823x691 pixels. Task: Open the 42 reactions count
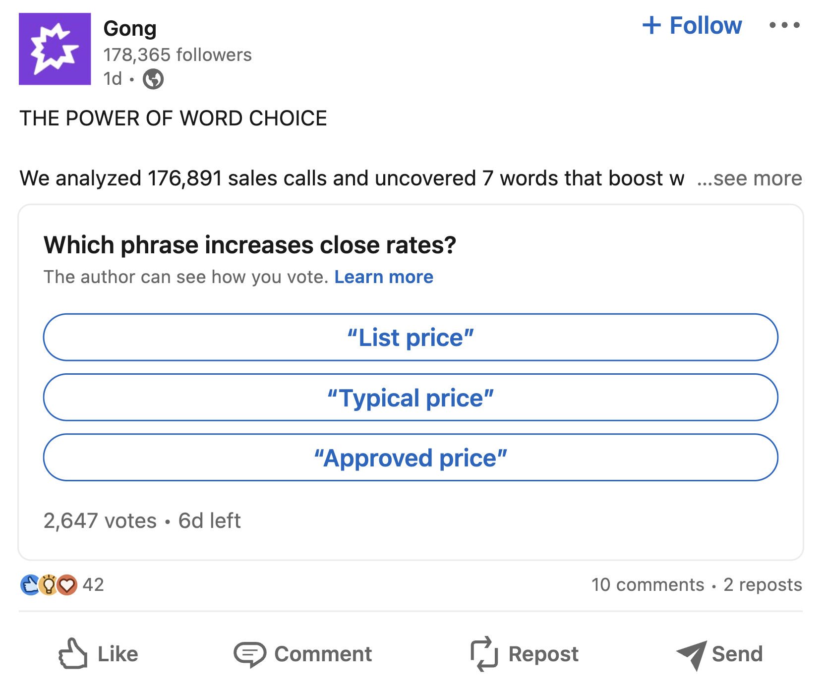click(x=93, y=585)
